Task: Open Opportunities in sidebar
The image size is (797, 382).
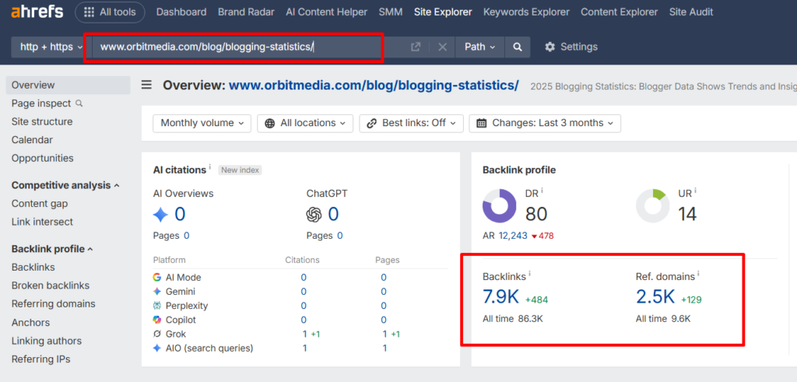Action: [x=42, y=158]
